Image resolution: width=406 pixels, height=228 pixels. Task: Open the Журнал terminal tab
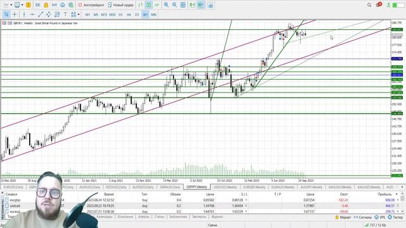217,217
